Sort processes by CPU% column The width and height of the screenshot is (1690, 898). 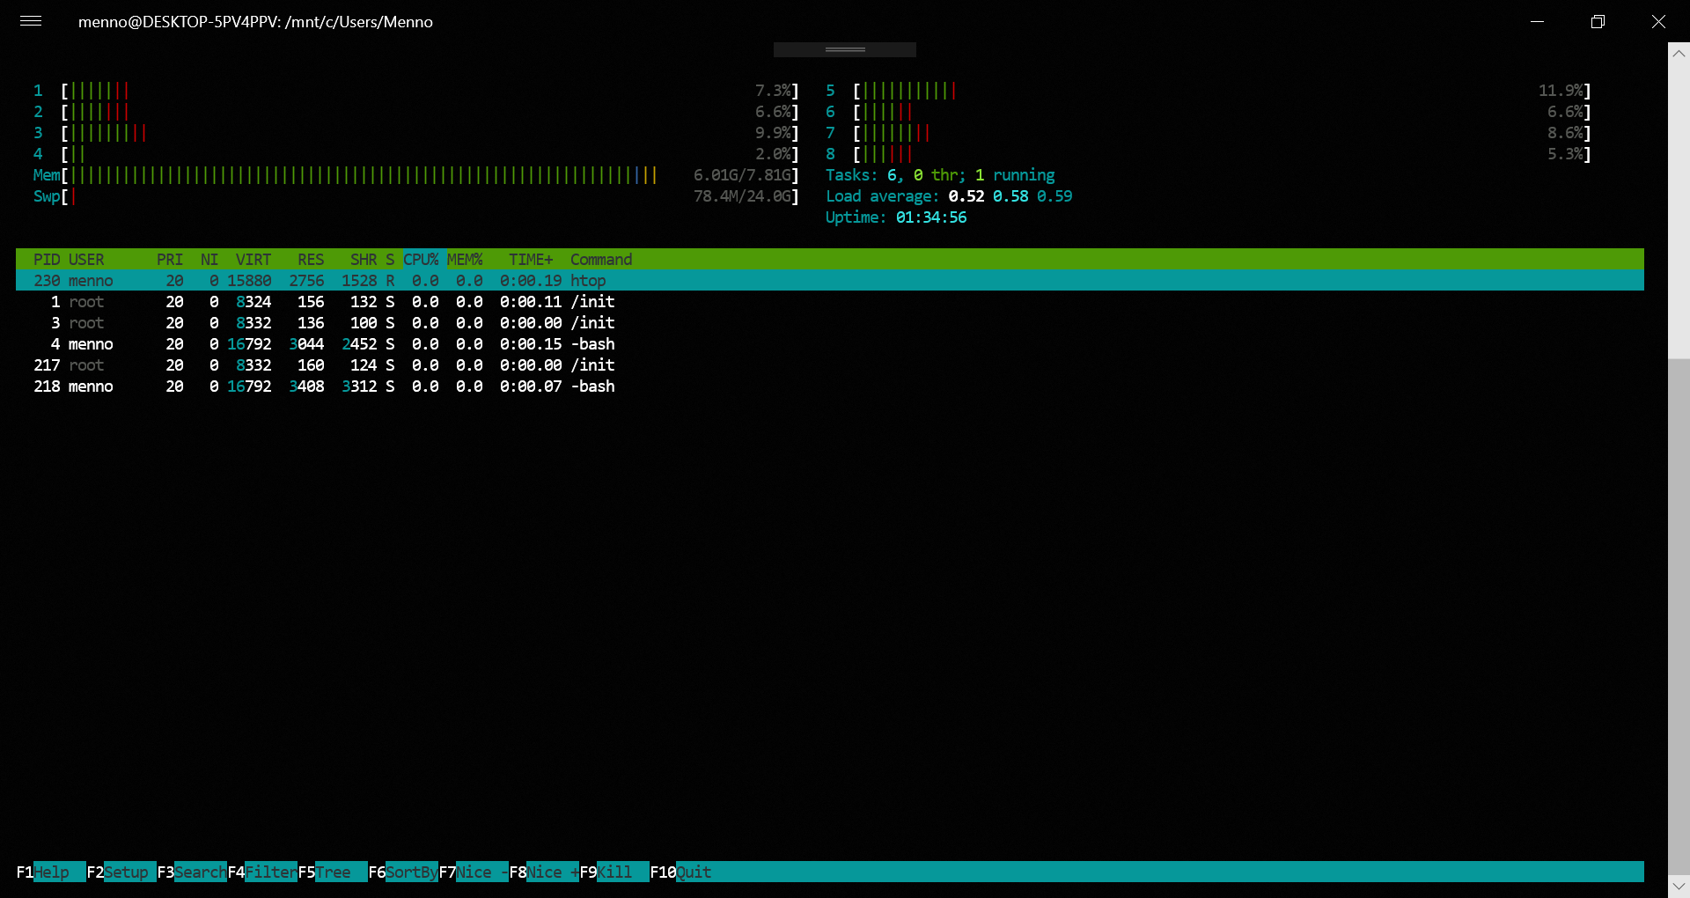(x=421, y=259)
